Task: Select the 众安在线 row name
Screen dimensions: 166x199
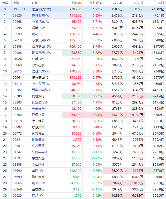Action: [x=38, y=65]
